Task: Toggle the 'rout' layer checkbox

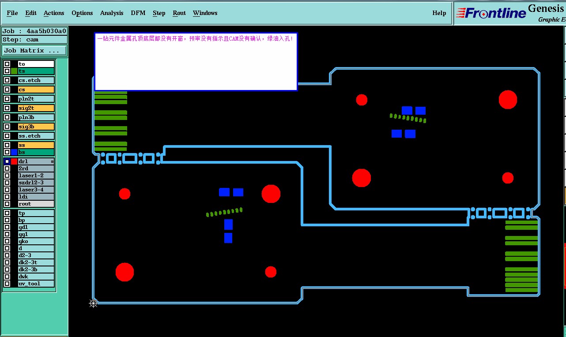Action: click(7, 204)
